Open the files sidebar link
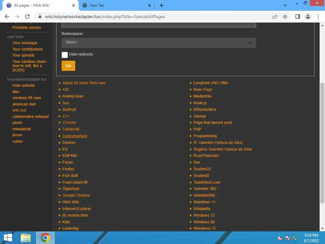Screen dimensions: 325x244 click(x=16, y=92)
